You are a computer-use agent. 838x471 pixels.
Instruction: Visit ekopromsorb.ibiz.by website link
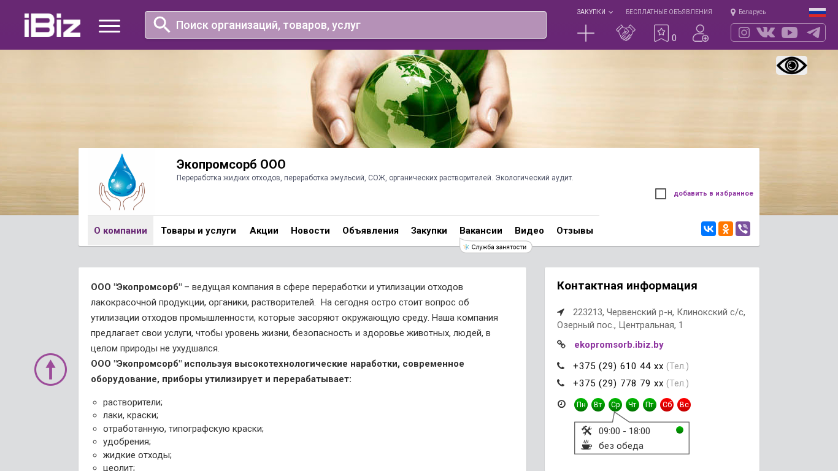click(619, 345)
